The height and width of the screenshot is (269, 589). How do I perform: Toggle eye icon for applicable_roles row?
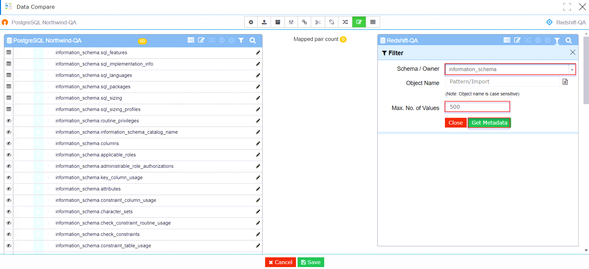pos(9,155)
